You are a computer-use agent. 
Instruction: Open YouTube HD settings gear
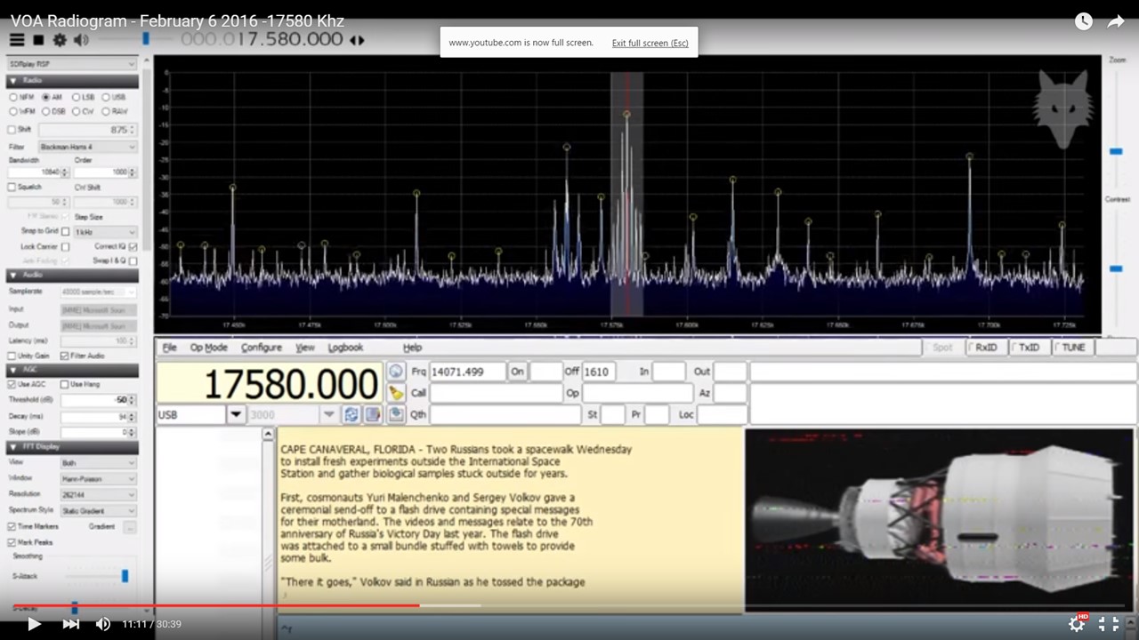tap(1077, 624)
